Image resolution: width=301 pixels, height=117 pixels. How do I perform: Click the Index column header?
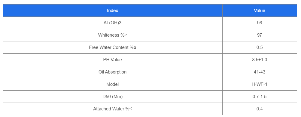pyautogui.click(x=112, y=10)
